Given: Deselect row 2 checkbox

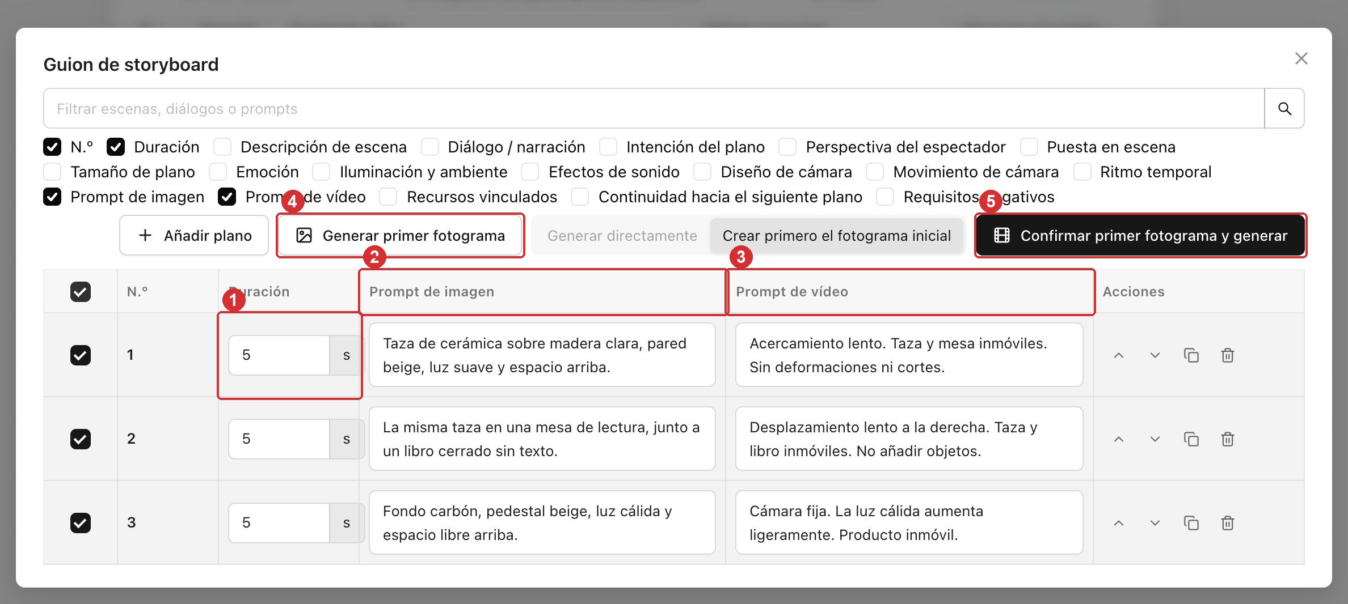Looking at the screenshot, I should click(x=80, y=439).
